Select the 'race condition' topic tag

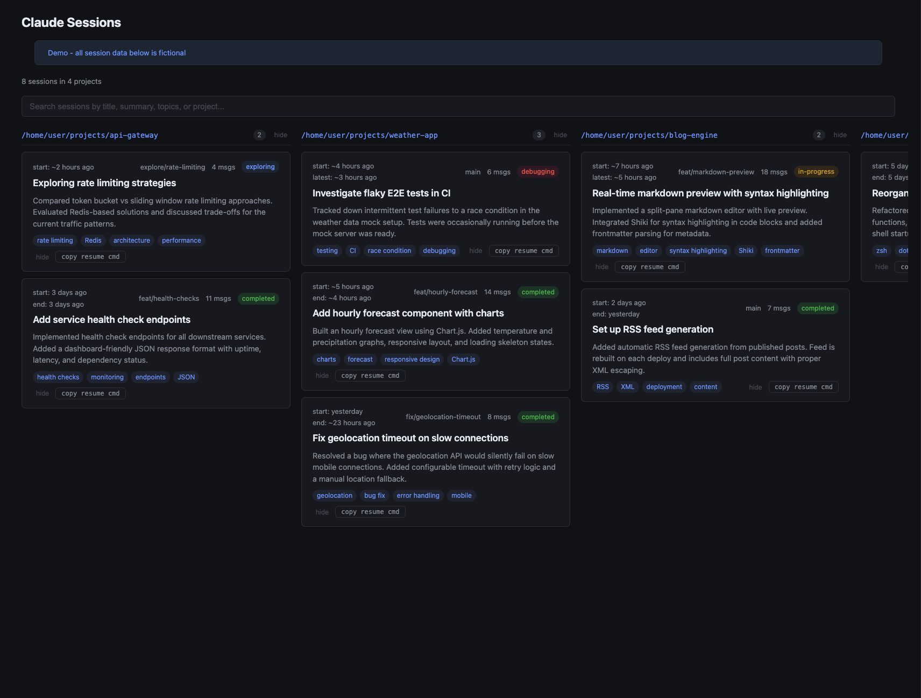(x=389, y=251)
